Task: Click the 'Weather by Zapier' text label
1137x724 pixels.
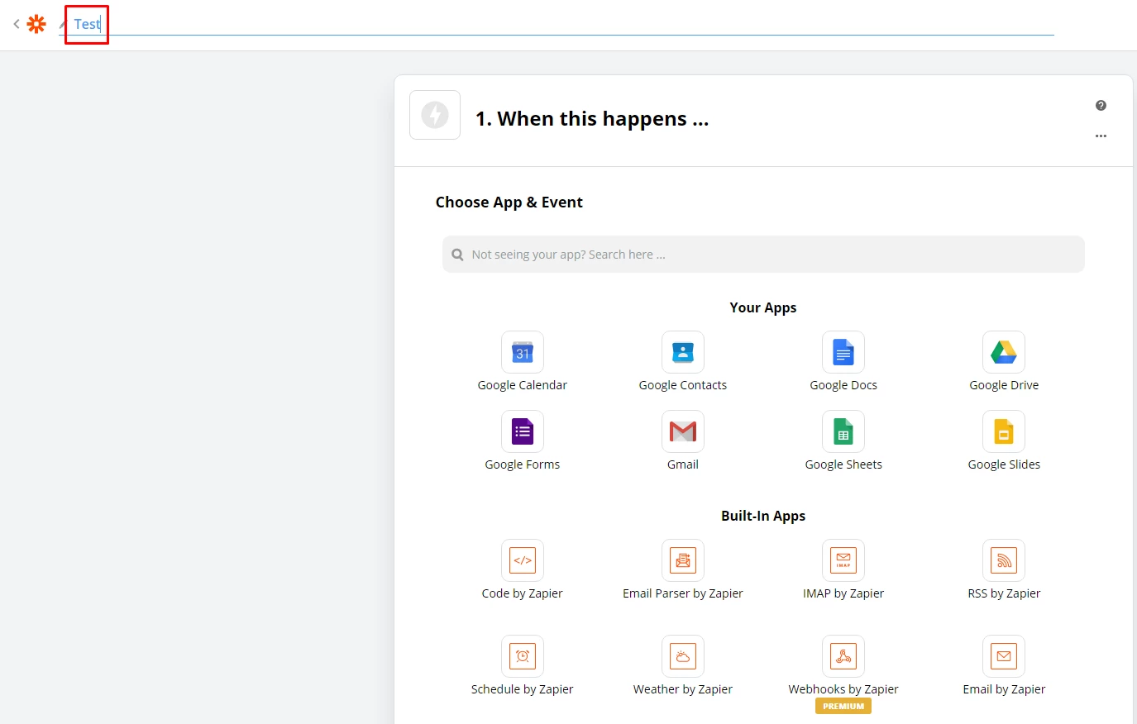Action: (x=683, y=689)
